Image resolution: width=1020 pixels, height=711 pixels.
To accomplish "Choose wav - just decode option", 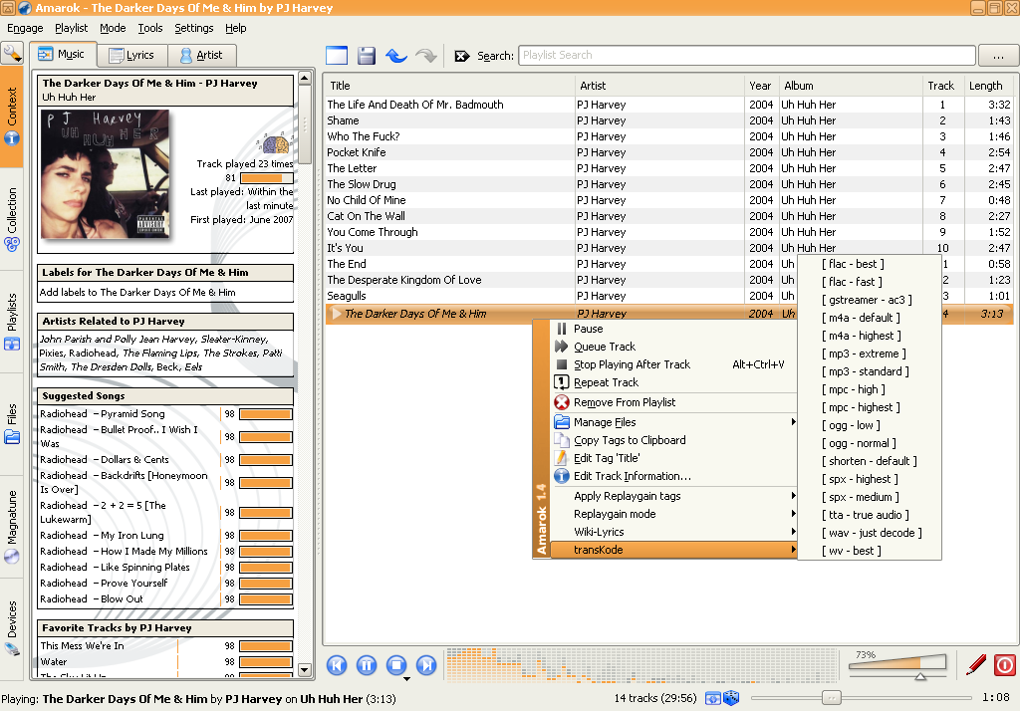I will (869, 533).
